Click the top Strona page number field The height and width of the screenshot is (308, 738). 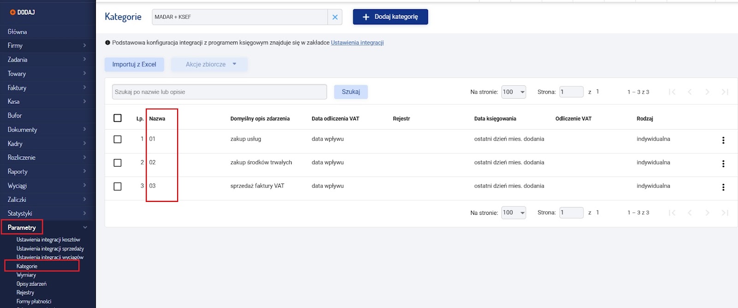(571, 92)
